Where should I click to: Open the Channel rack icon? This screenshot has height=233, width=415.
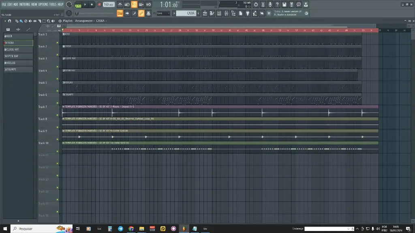pyautogui.click(x=219, y=13)
